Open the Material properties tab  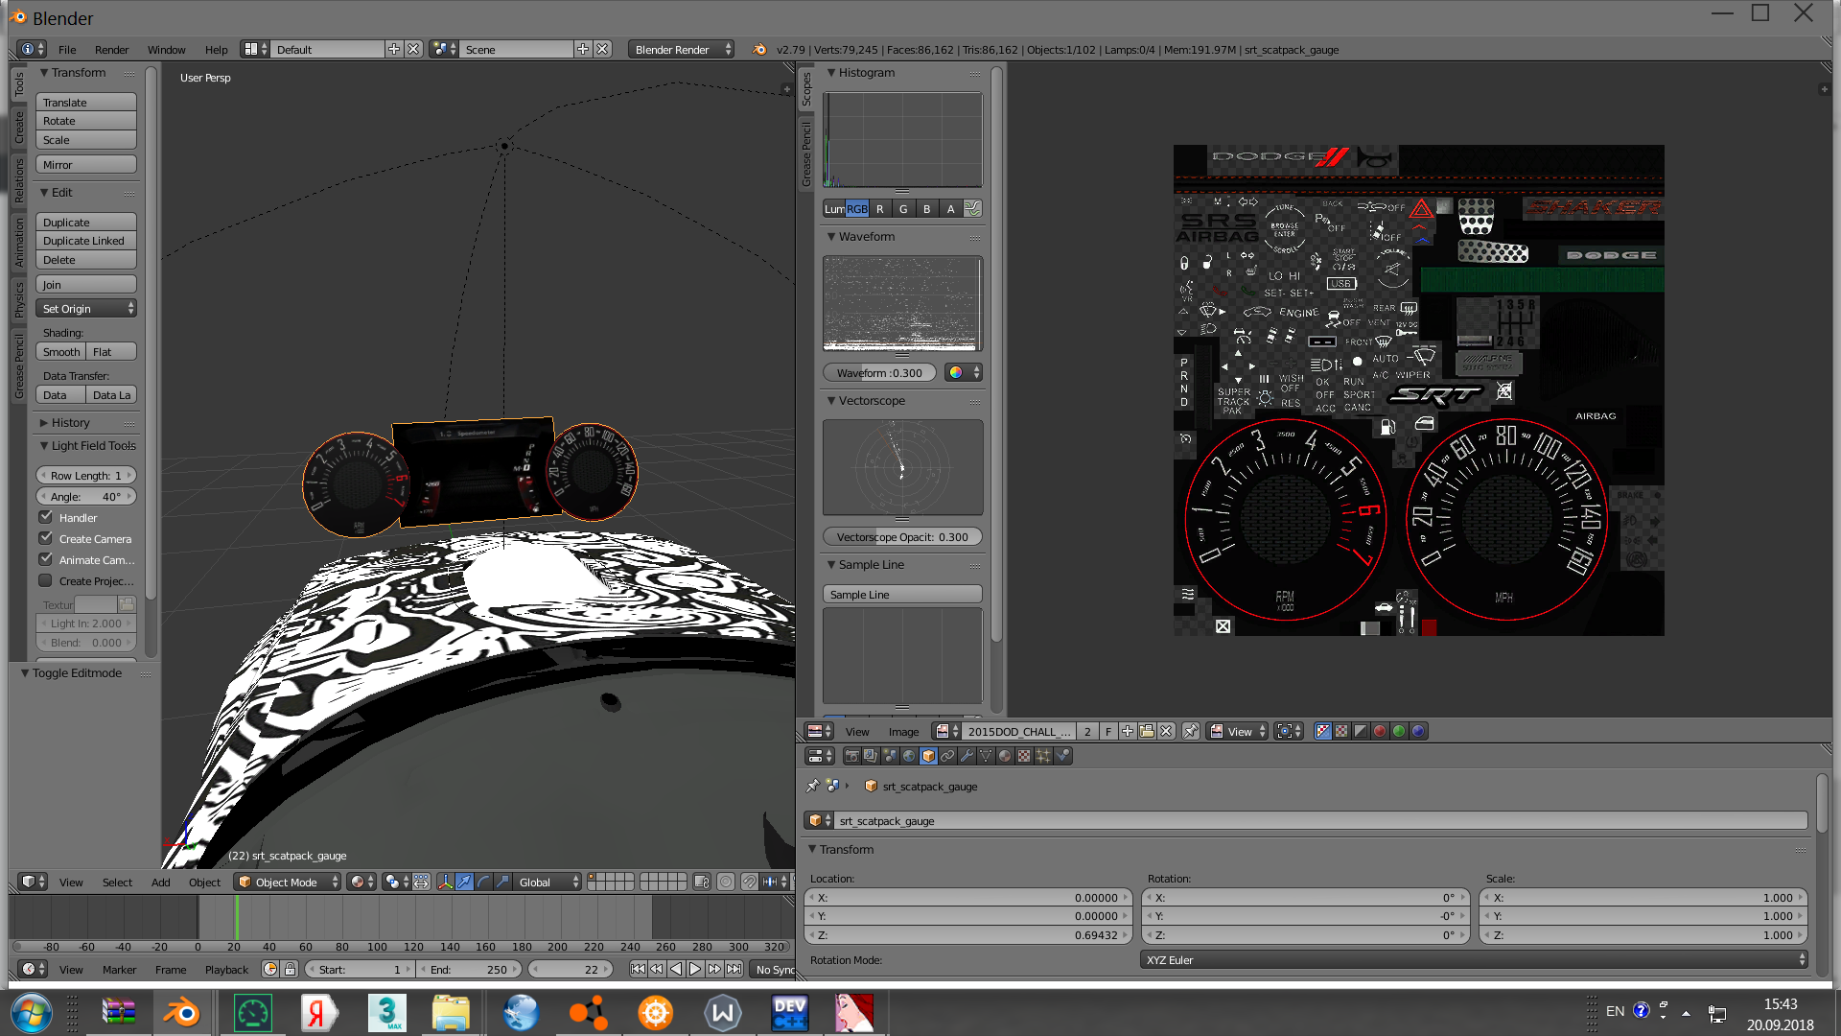coord(1005,756)
